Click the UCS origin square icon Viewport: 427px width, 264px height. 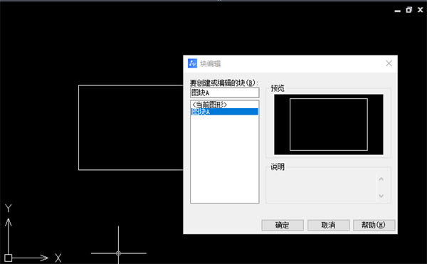(x=8, y=258)
